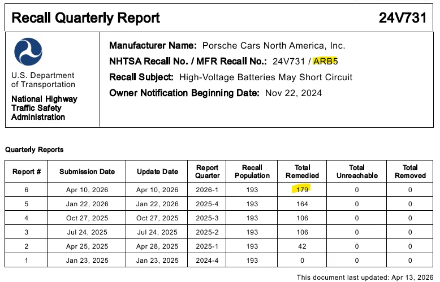Click remedied value 164 in report 5
Image resolution: width=440 pixels, height=282 pixels.
coord(302,204)
